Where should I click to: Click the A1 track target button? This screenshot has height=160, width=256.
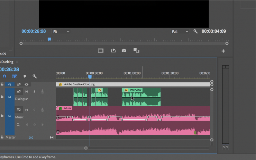click(10, 97)
